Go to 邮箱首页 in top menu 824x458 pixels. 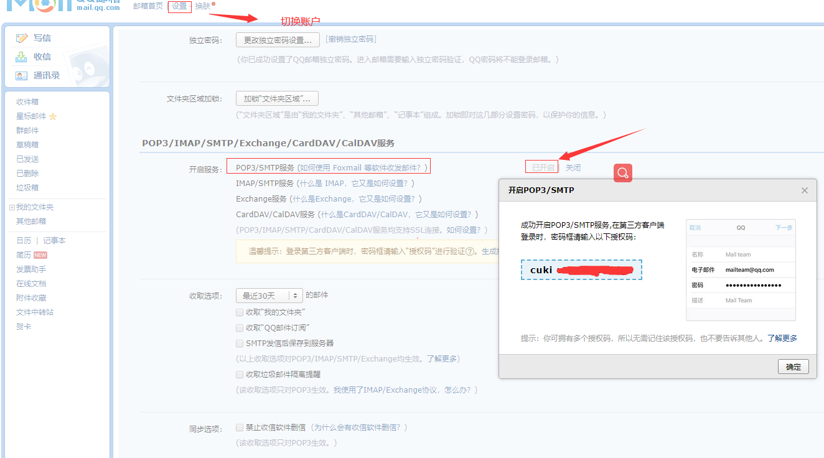(148, 6)
